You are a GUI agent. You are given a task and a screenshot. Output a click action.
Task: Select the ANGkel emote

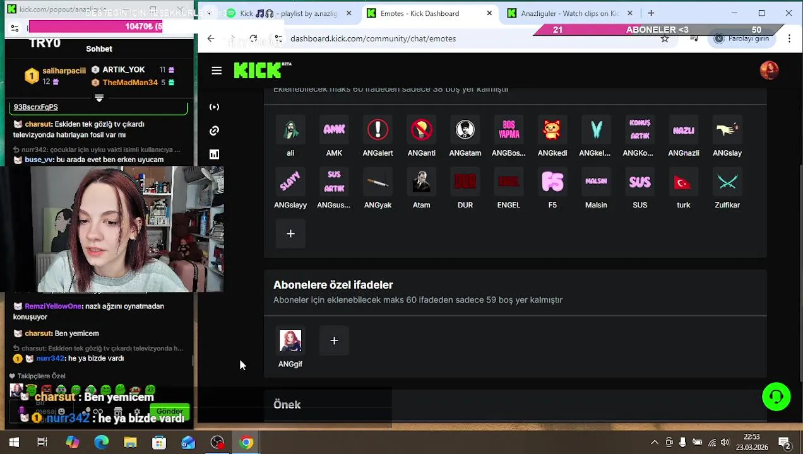tap(596, 130)
